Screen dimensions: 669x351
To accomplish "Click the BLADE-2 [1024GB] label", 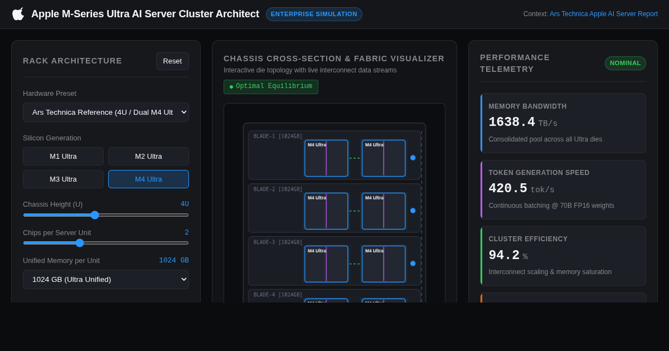I will (x=278, y=189).
